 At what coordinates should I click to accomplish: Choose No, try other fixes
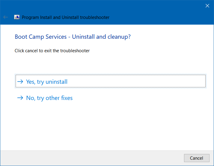(x=49, y=98)
